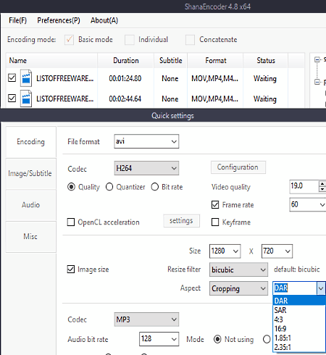The height and width of the screenshot is (355, 326).
Task: Open the File format dropdown
Action: 146,141
